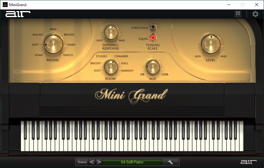Click the Room type knob
The height and width of the screenshot is (168, 264).
pos(111,68)
